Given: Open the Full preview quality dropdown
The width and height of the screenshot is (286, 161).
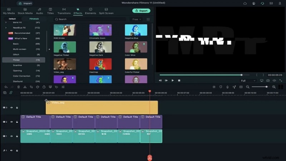Looking at the screenshot, I should pos(248,81).
